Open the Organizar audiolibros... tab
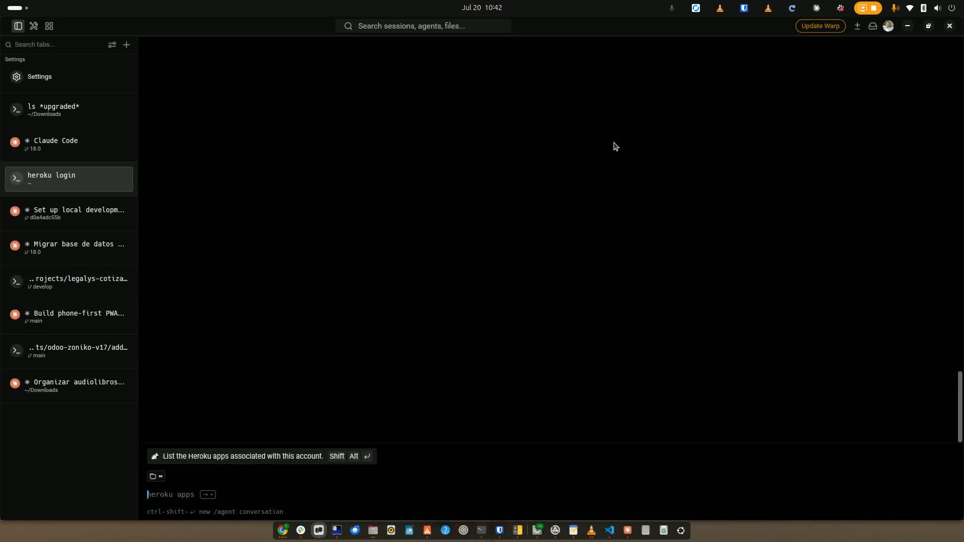Viewport: 964px width, 542px height. tap(69, 385)
